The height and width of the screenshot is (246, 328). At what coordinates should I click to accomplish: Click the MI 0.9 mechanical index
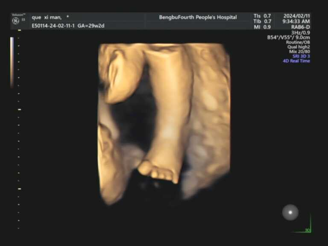pyautogui.click(x=262, y=27)
